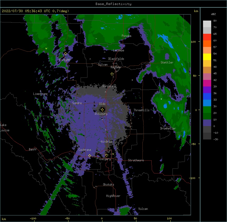Select the violet 39-36 dBZ legend swatch

(207, 90)
